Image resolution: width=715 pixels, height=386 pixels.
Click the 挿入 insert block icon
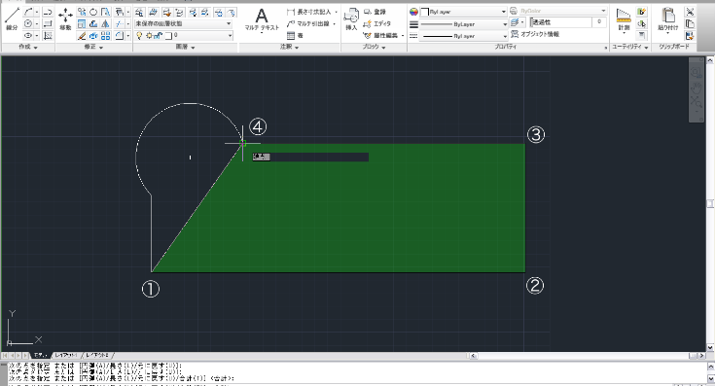coord(350,19)
